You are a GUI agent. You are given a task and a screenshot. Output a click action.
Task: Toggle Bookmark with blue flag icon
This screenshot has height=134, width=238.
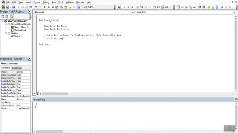tap(222, 7)
